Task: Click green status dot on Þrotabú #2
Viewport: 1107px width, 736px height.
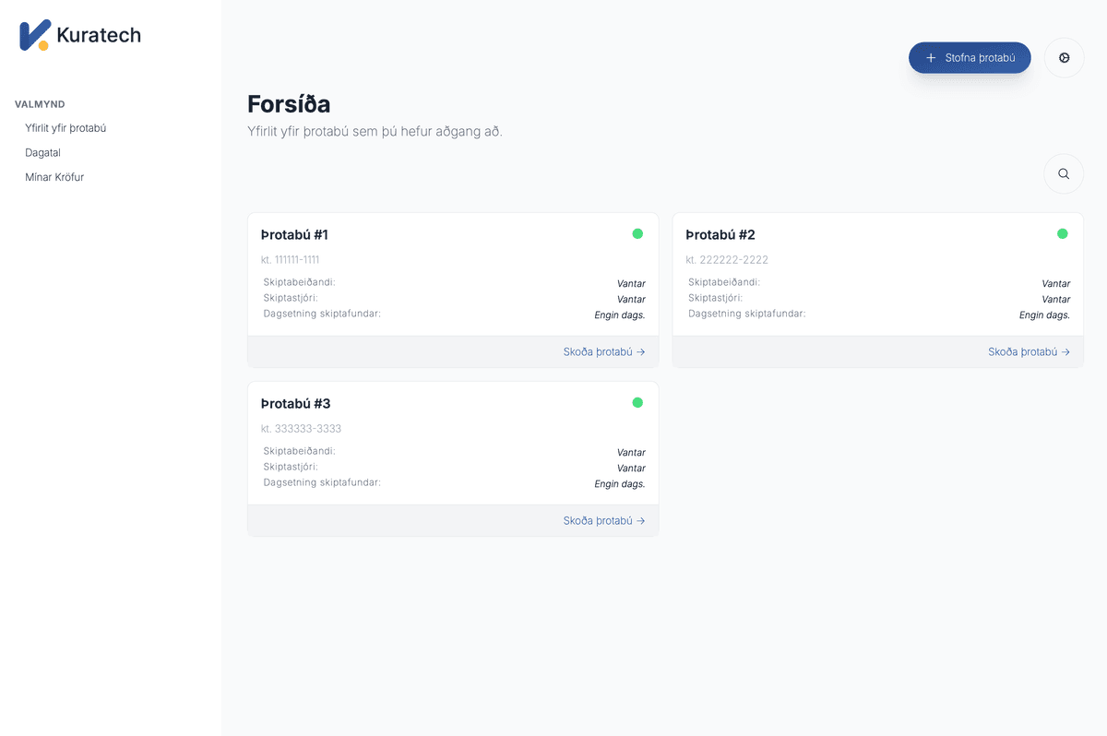Action: pyautogui.click(x=1062, y=233)
